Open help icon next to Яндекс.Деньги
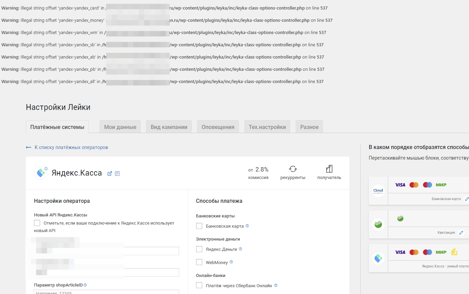Viewport: 469px width, 294px height. [240, 249]
